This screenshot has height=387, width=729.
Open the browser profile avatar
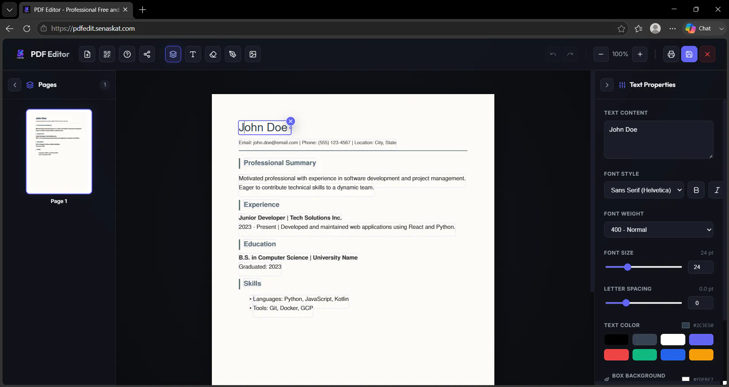pos(655,28)
